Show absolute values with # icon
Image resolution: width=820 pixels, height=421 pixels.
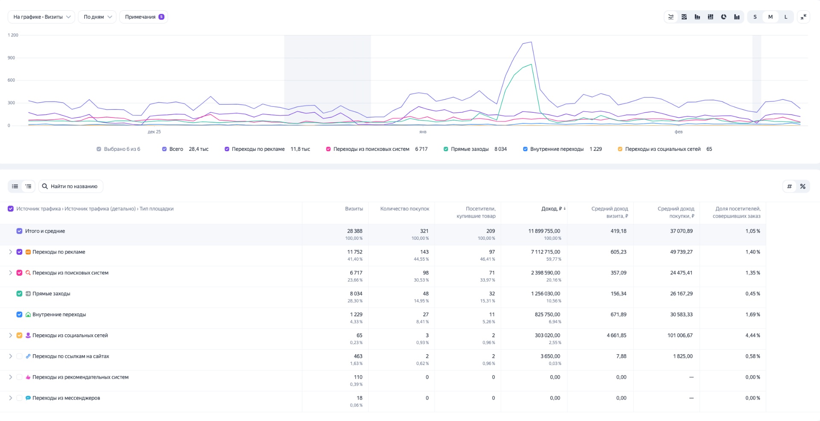click(789, 186)
